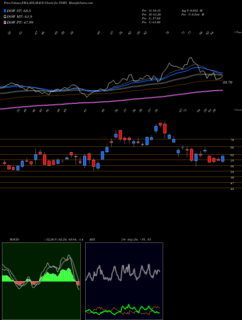Click the 33.70 price label on EMA chart

pyautogui.click(x=227, y=82)
